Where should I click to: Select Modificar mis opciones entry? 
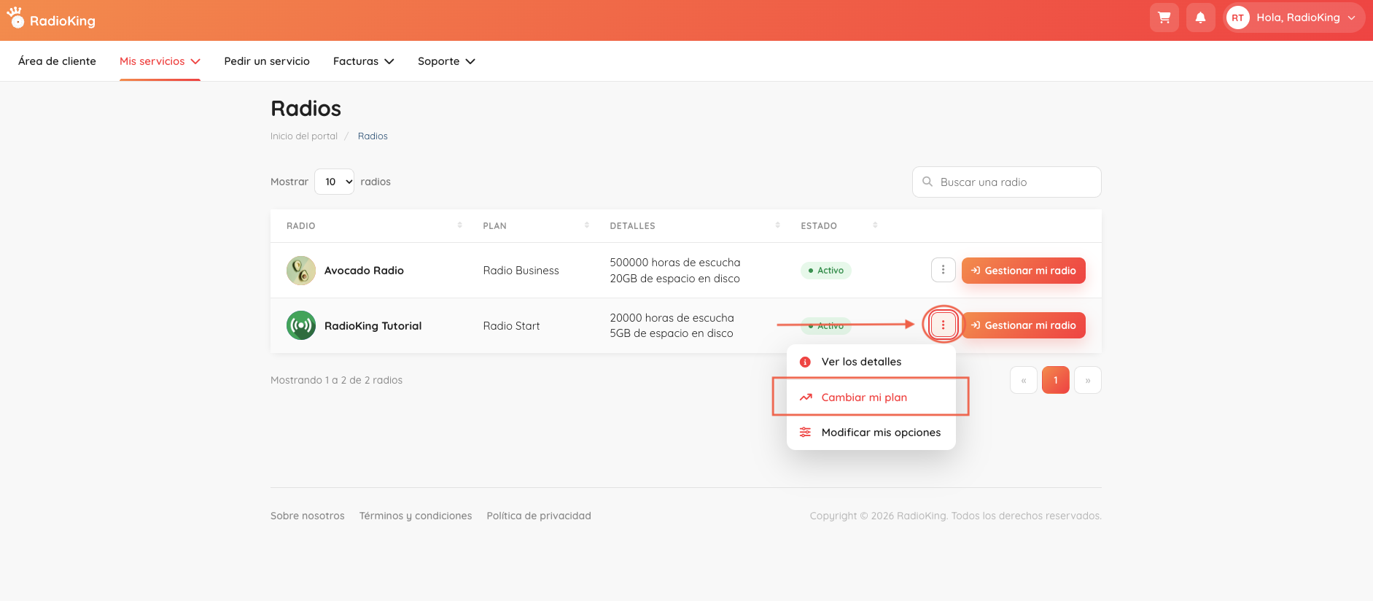tap(871, 433)
